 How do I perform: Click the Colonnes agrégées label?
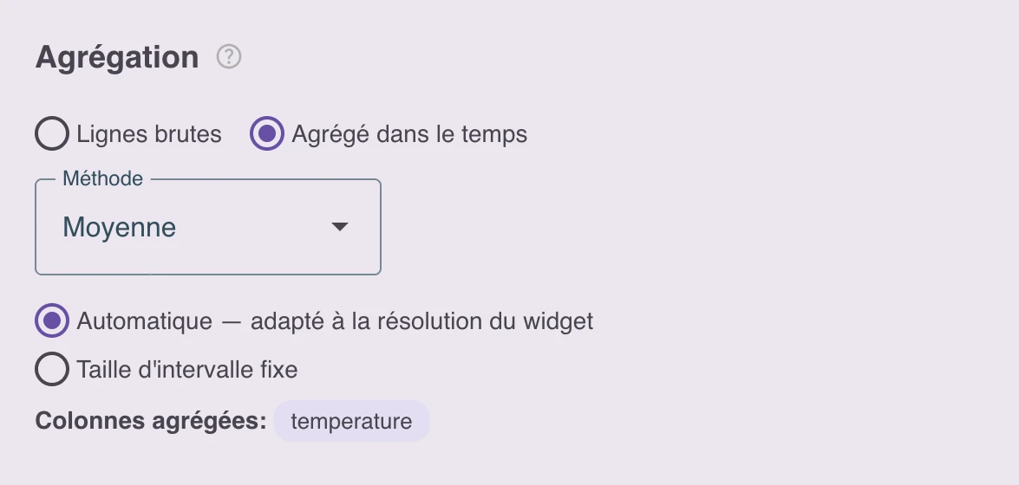[151, 422]
